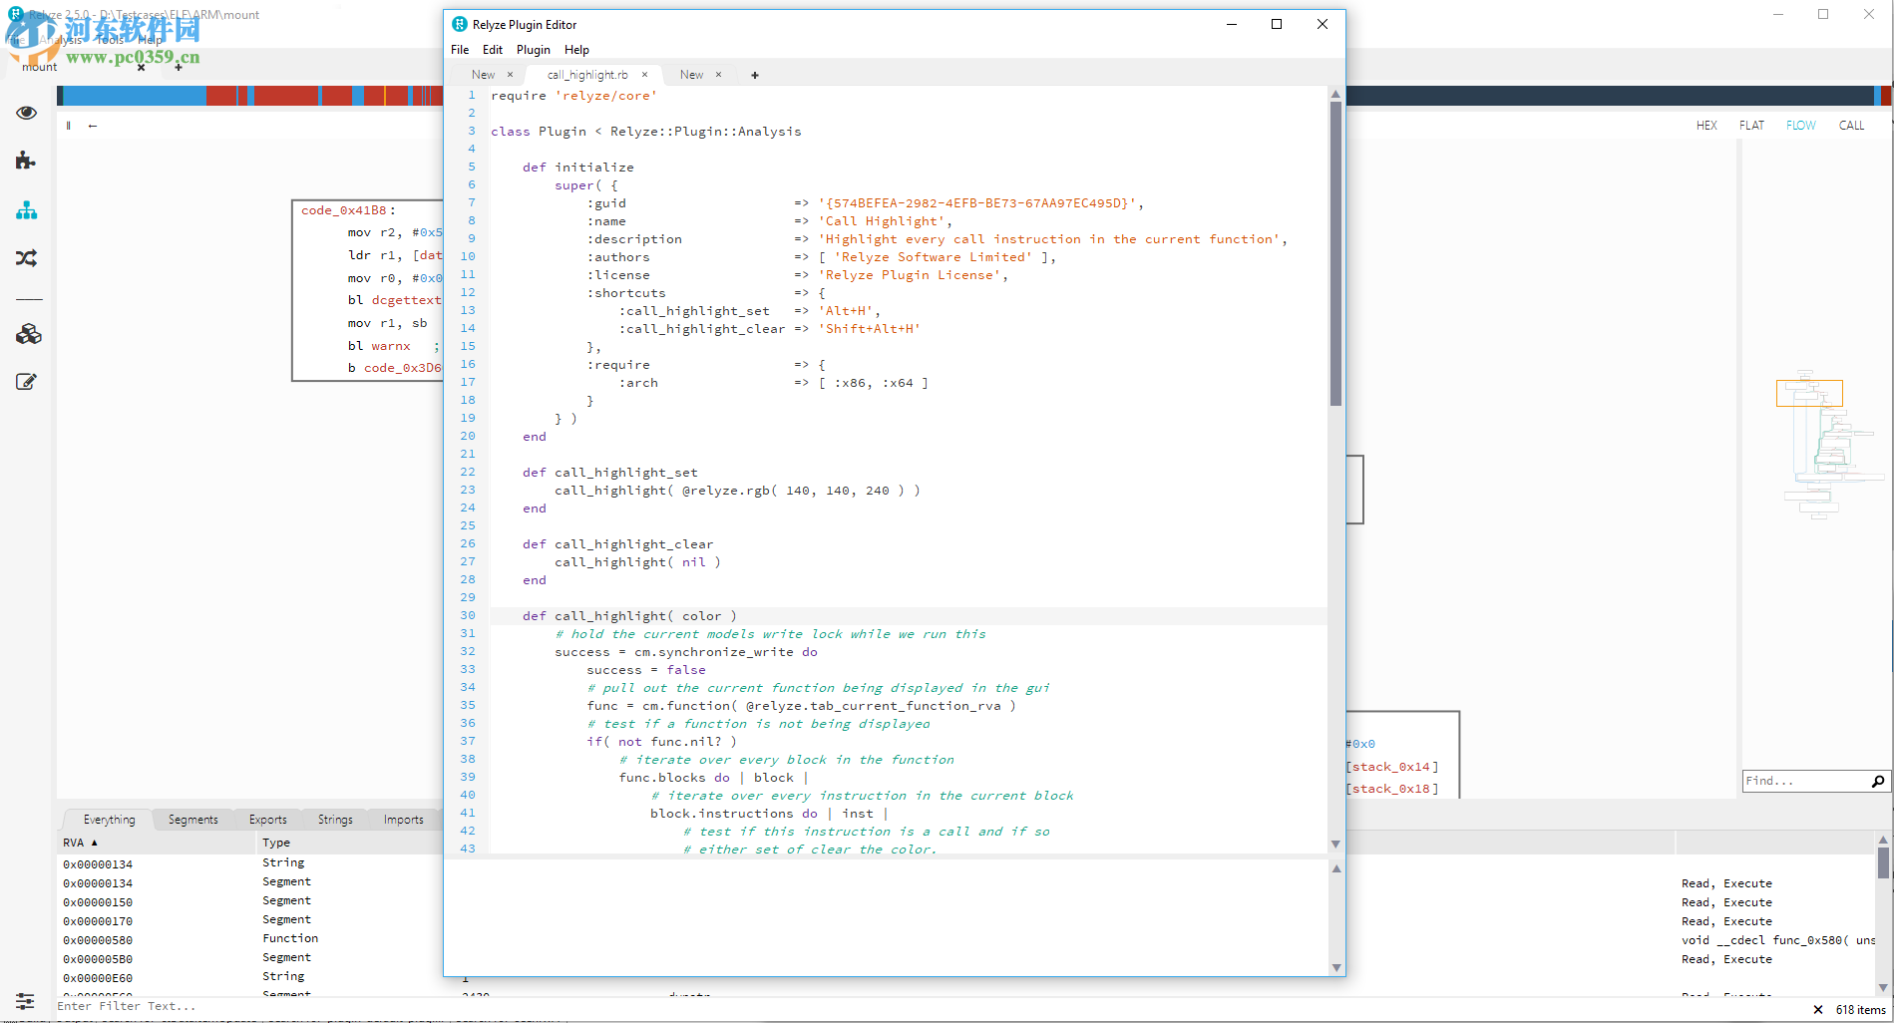1894x1023 pixels.
Task: Switch to FLAT view
Action: tap(1751, 126)
